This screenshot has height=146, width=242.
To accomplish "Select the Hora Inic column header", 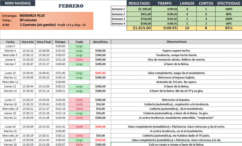I will [28, 42].
